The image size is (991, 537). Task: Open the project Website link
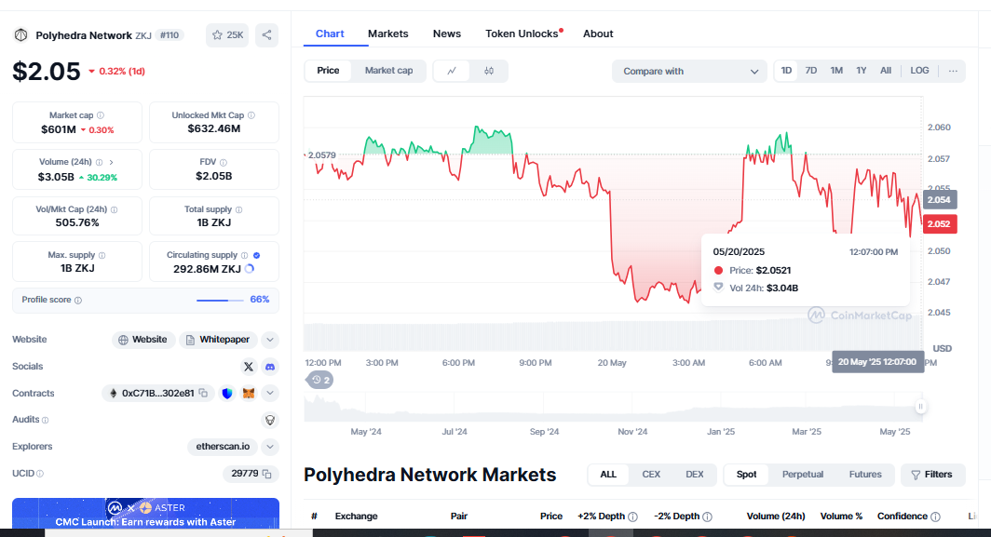[143, 340]
